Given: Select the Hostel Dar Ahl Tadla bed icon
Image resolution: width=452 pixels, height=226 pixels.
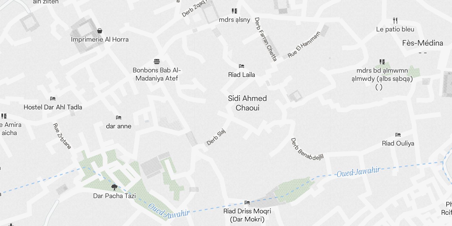Looking at the screenshot, I should [53, 99].
